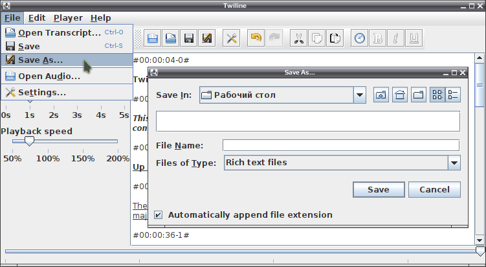Image resolution: width=486 pixels, height=267 pixels.
Task: Open the Edit menu
Action: [37, 18]
